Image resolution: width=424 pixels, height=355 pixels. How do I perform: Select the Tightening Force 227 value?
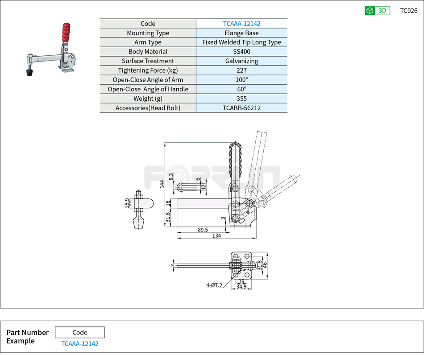coord(241,70)
